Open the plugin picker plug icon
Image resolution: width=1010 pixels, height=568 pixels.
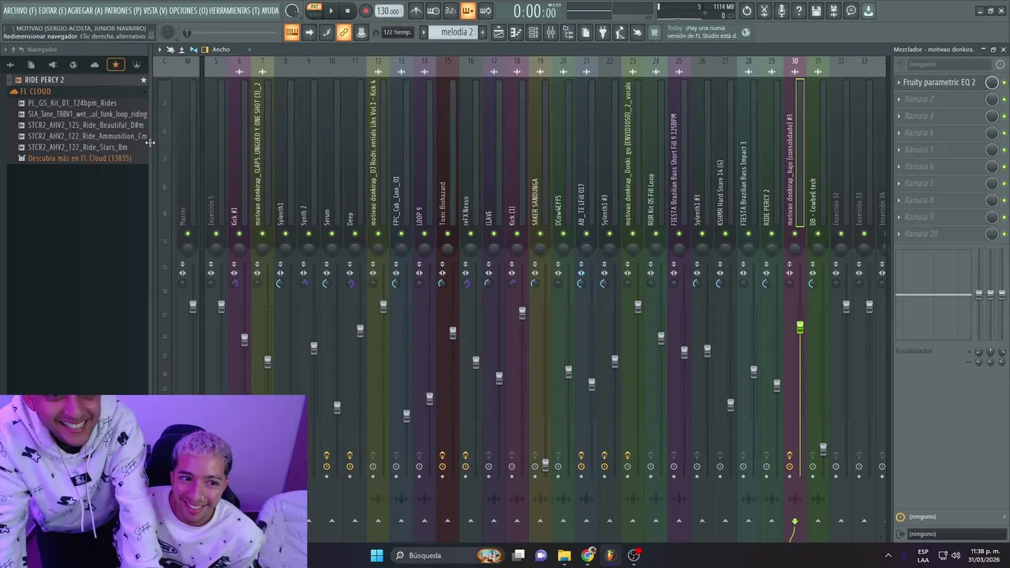(x=603, y=32)
